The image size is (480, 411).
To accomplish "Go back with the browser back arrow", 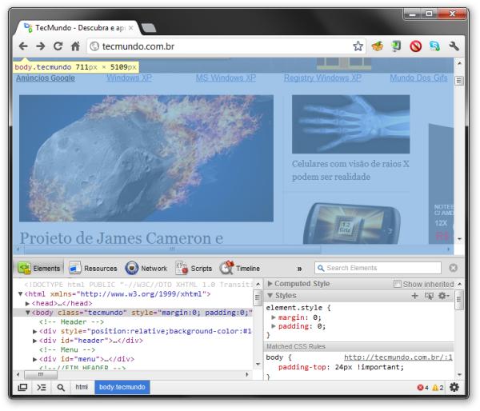I will 23,46.
